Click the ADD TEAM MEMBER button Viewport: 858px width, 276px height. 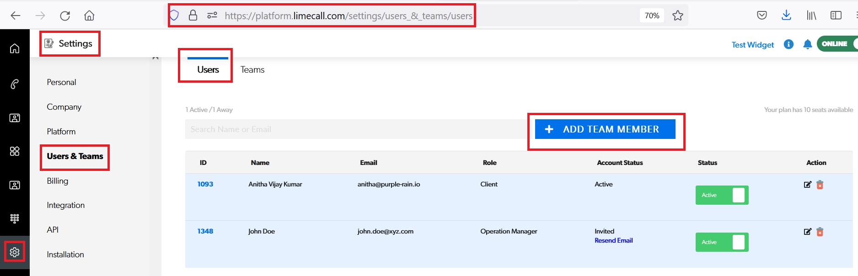605,129
